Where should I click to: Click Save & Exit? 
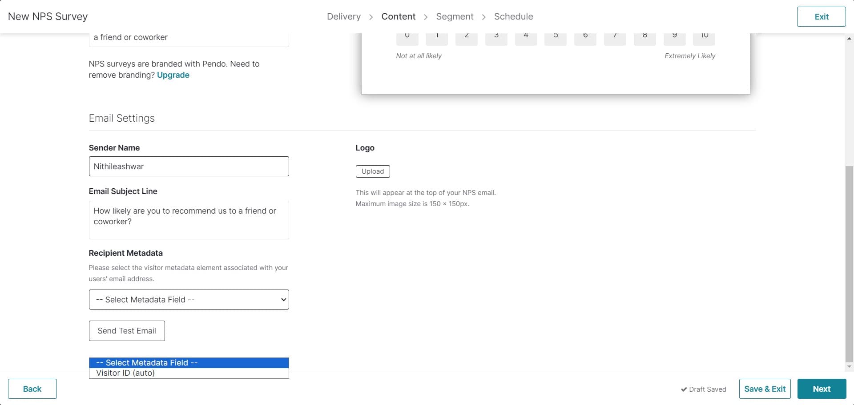point(765,389)
